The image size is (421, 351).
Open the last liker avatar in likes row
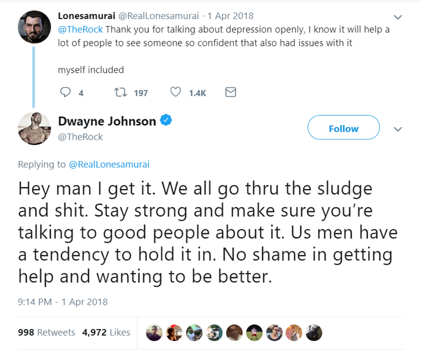(315, 333)
